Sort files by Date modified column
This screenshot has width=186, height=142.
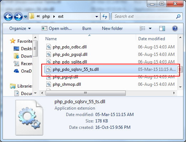151,39
